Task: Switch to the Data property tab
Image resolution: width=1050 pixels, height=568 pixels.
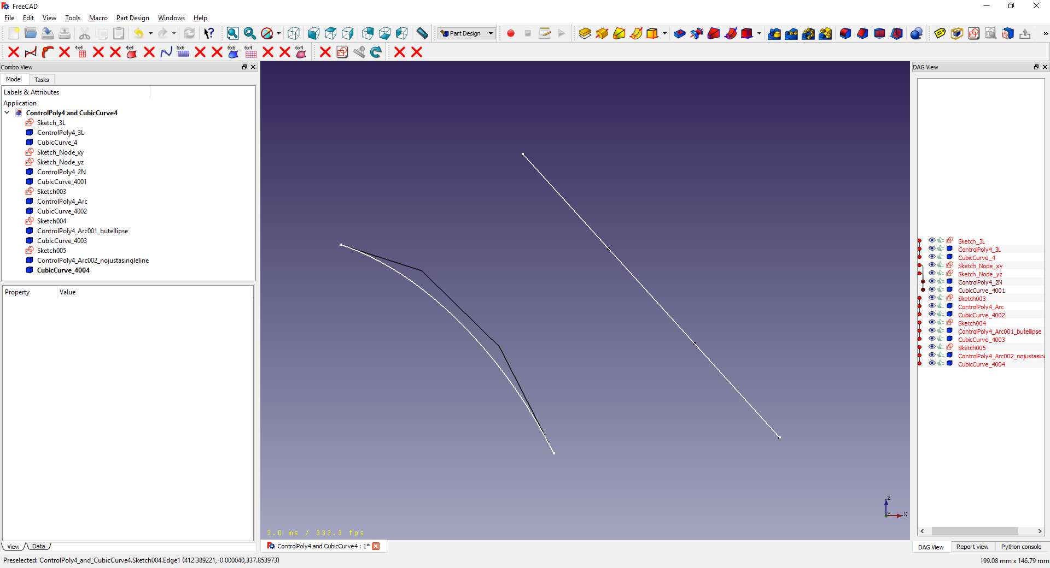Action: [38, 546]
